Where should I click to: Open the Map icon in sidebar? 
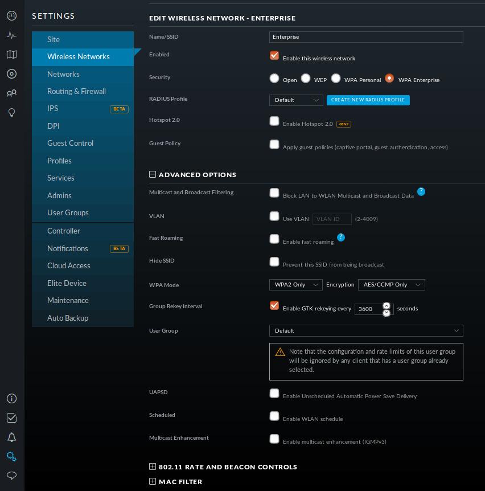pyautogui.click(x=11, y=55)
